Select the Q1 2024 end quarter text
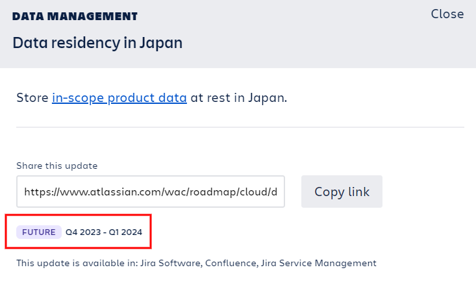The image size is (476, 285). pos(125,232)
